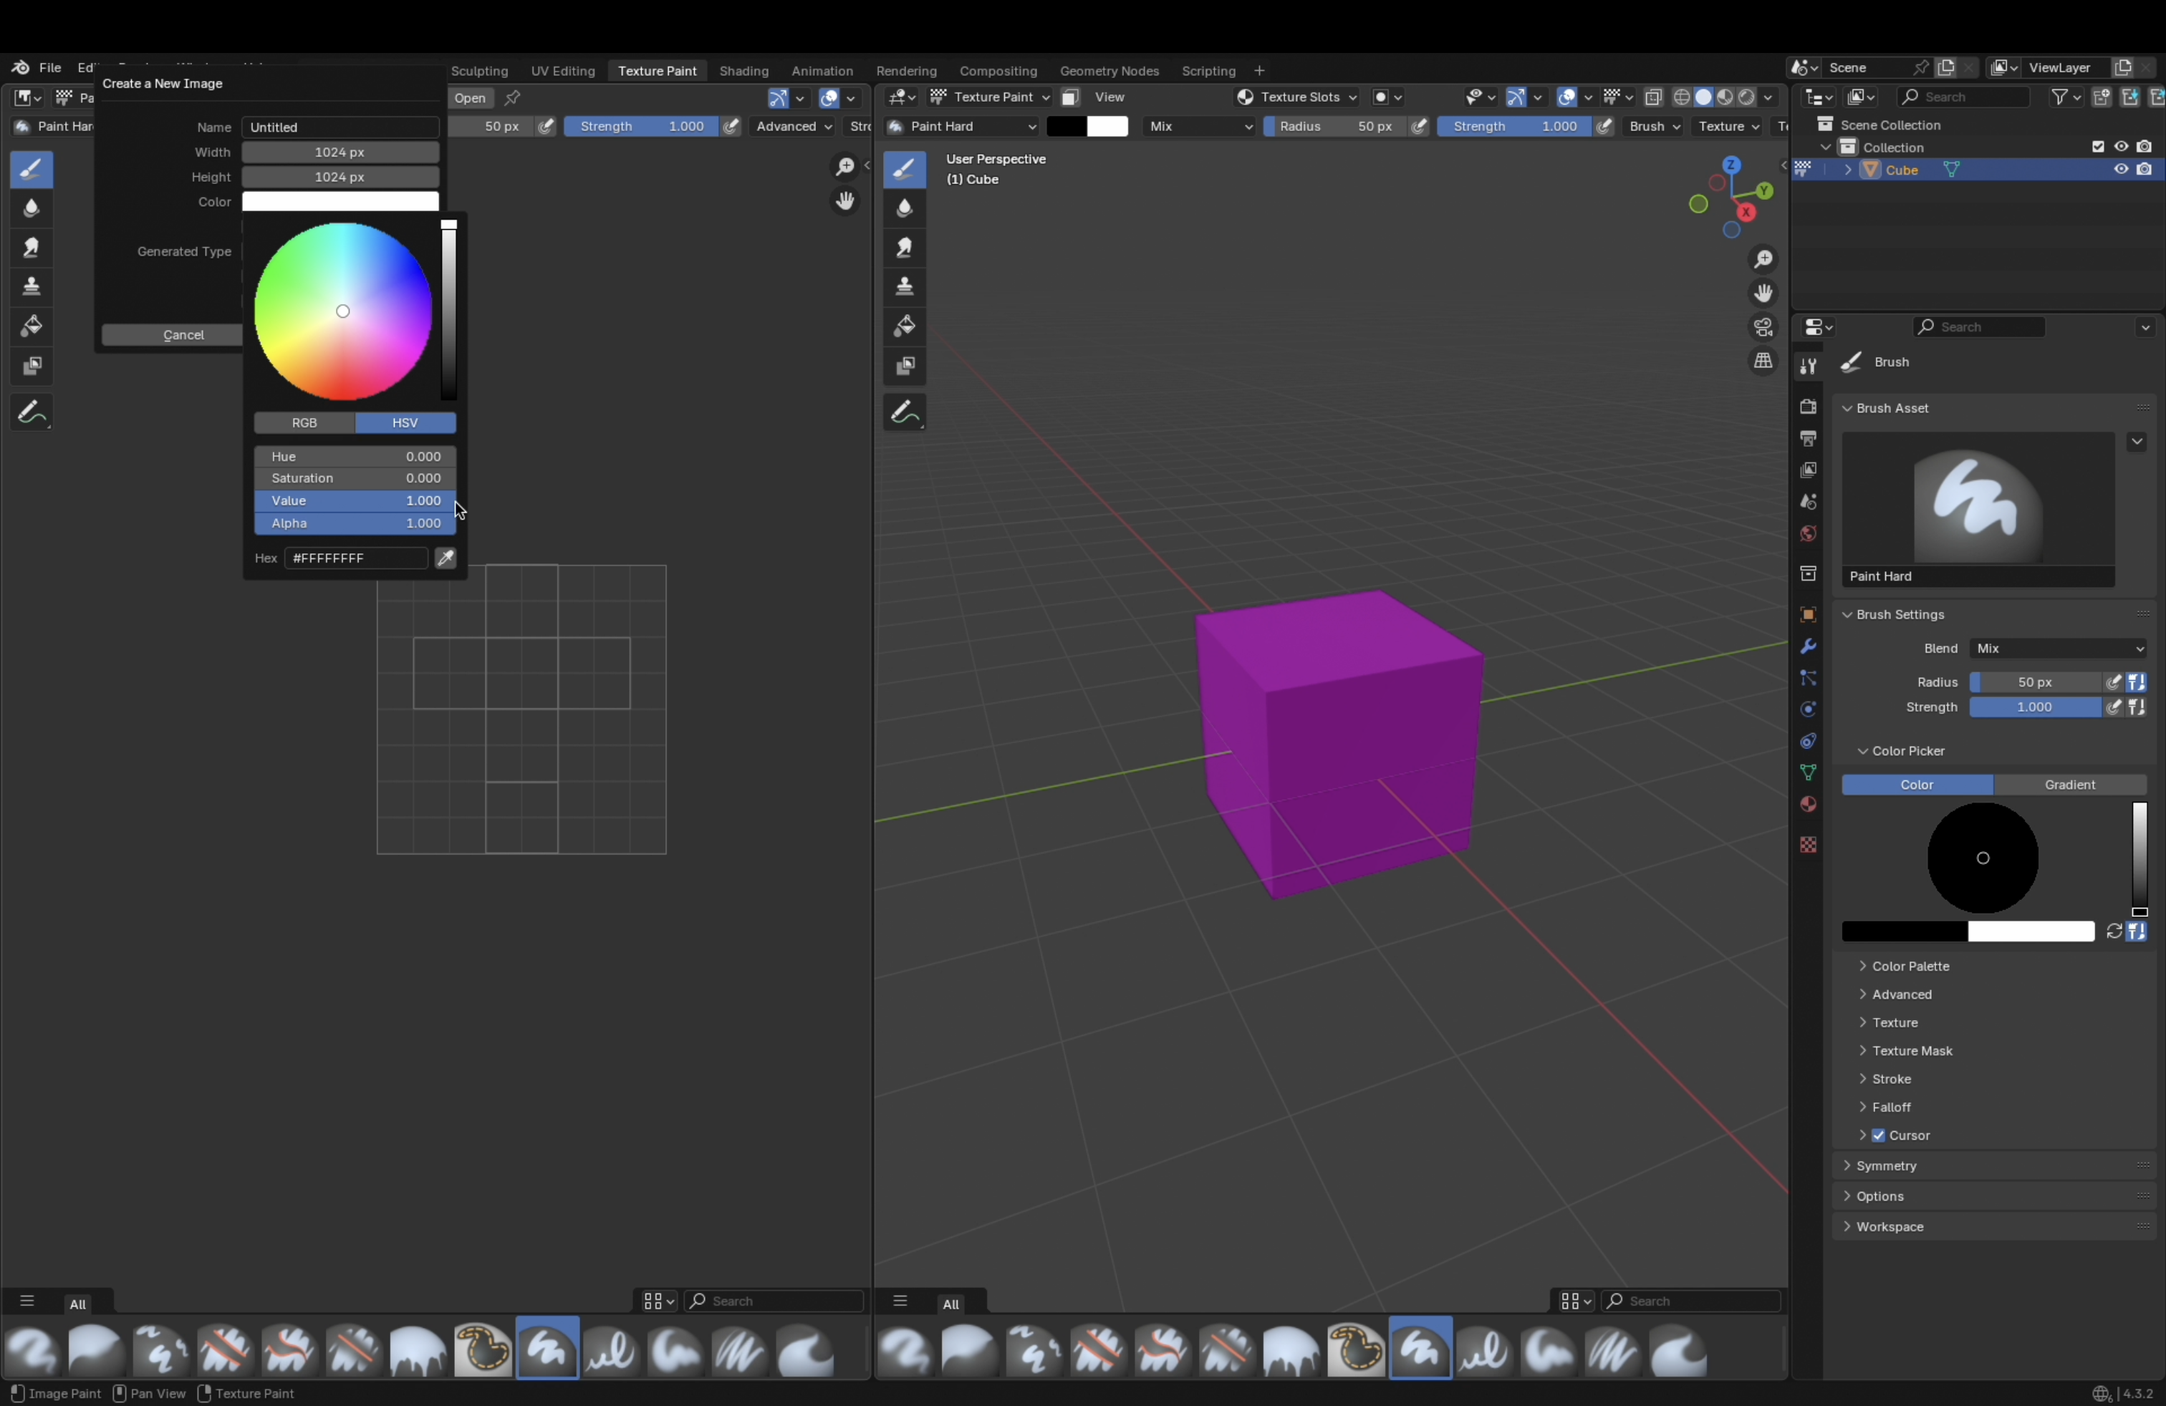Toggle visibility eye of Collection in outliner

pos(2120,147)
